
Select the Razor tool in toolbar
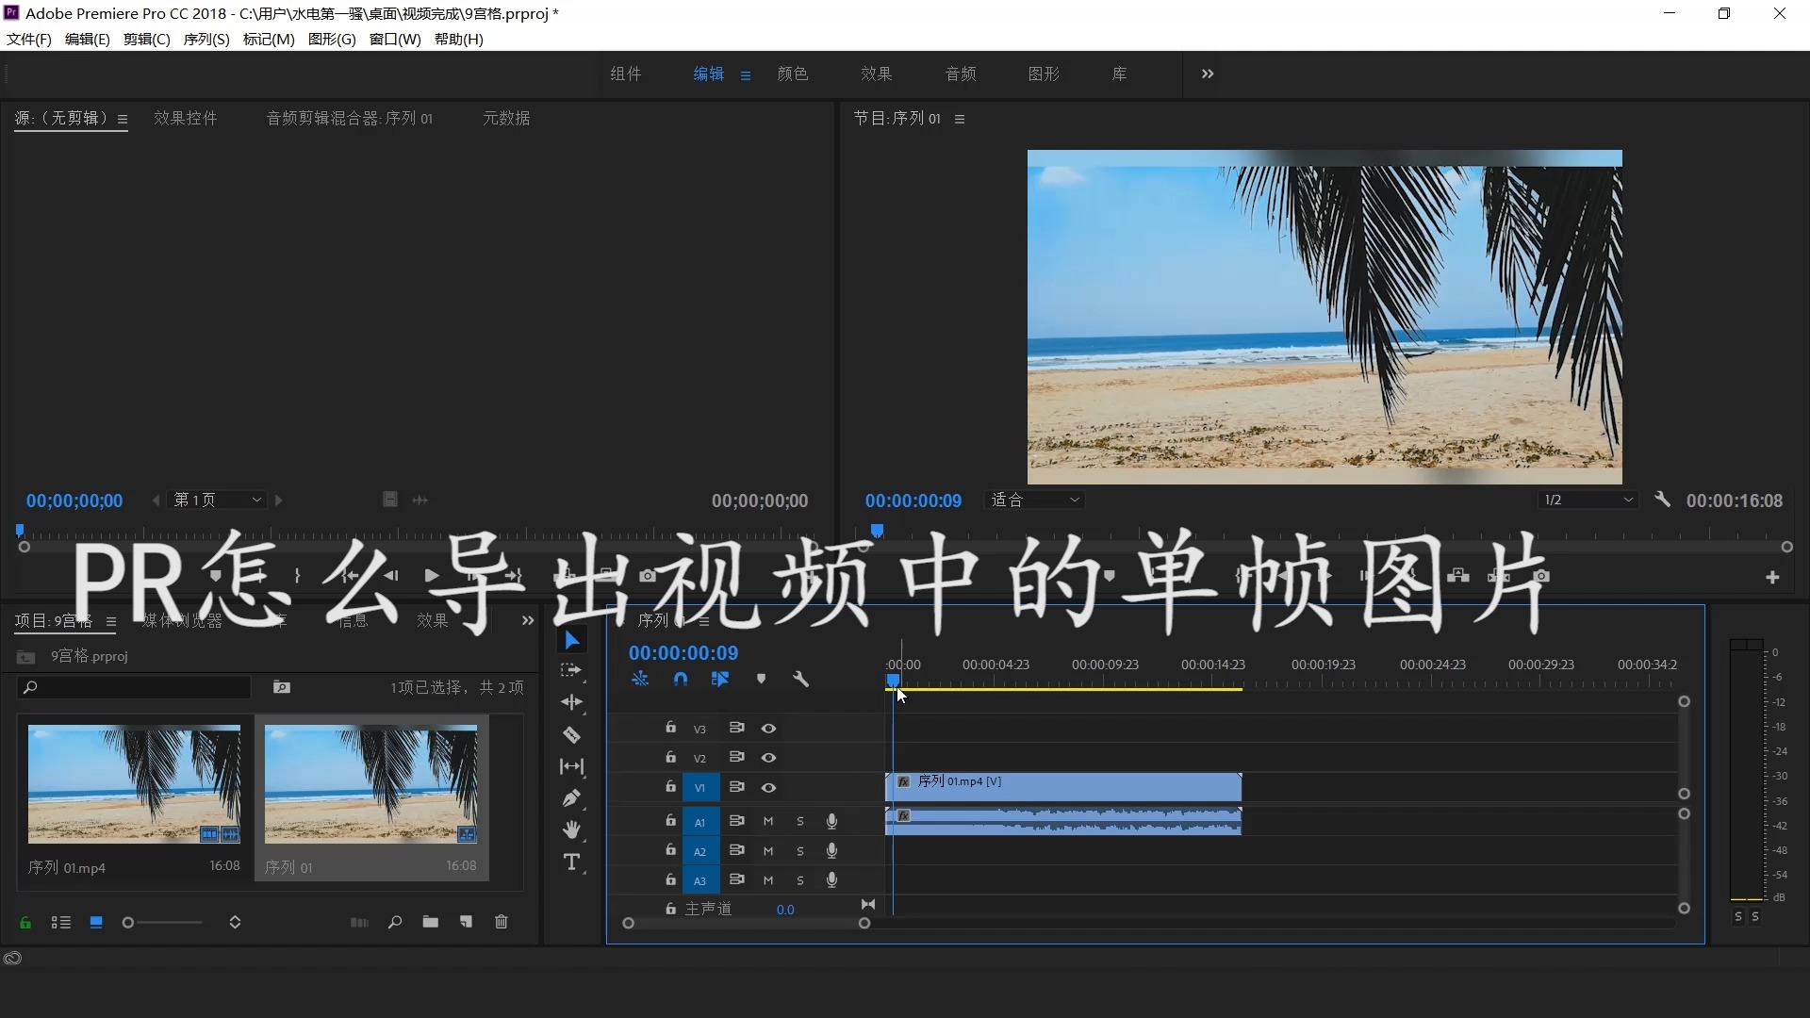pyautogui.click(x=572, y=733)
